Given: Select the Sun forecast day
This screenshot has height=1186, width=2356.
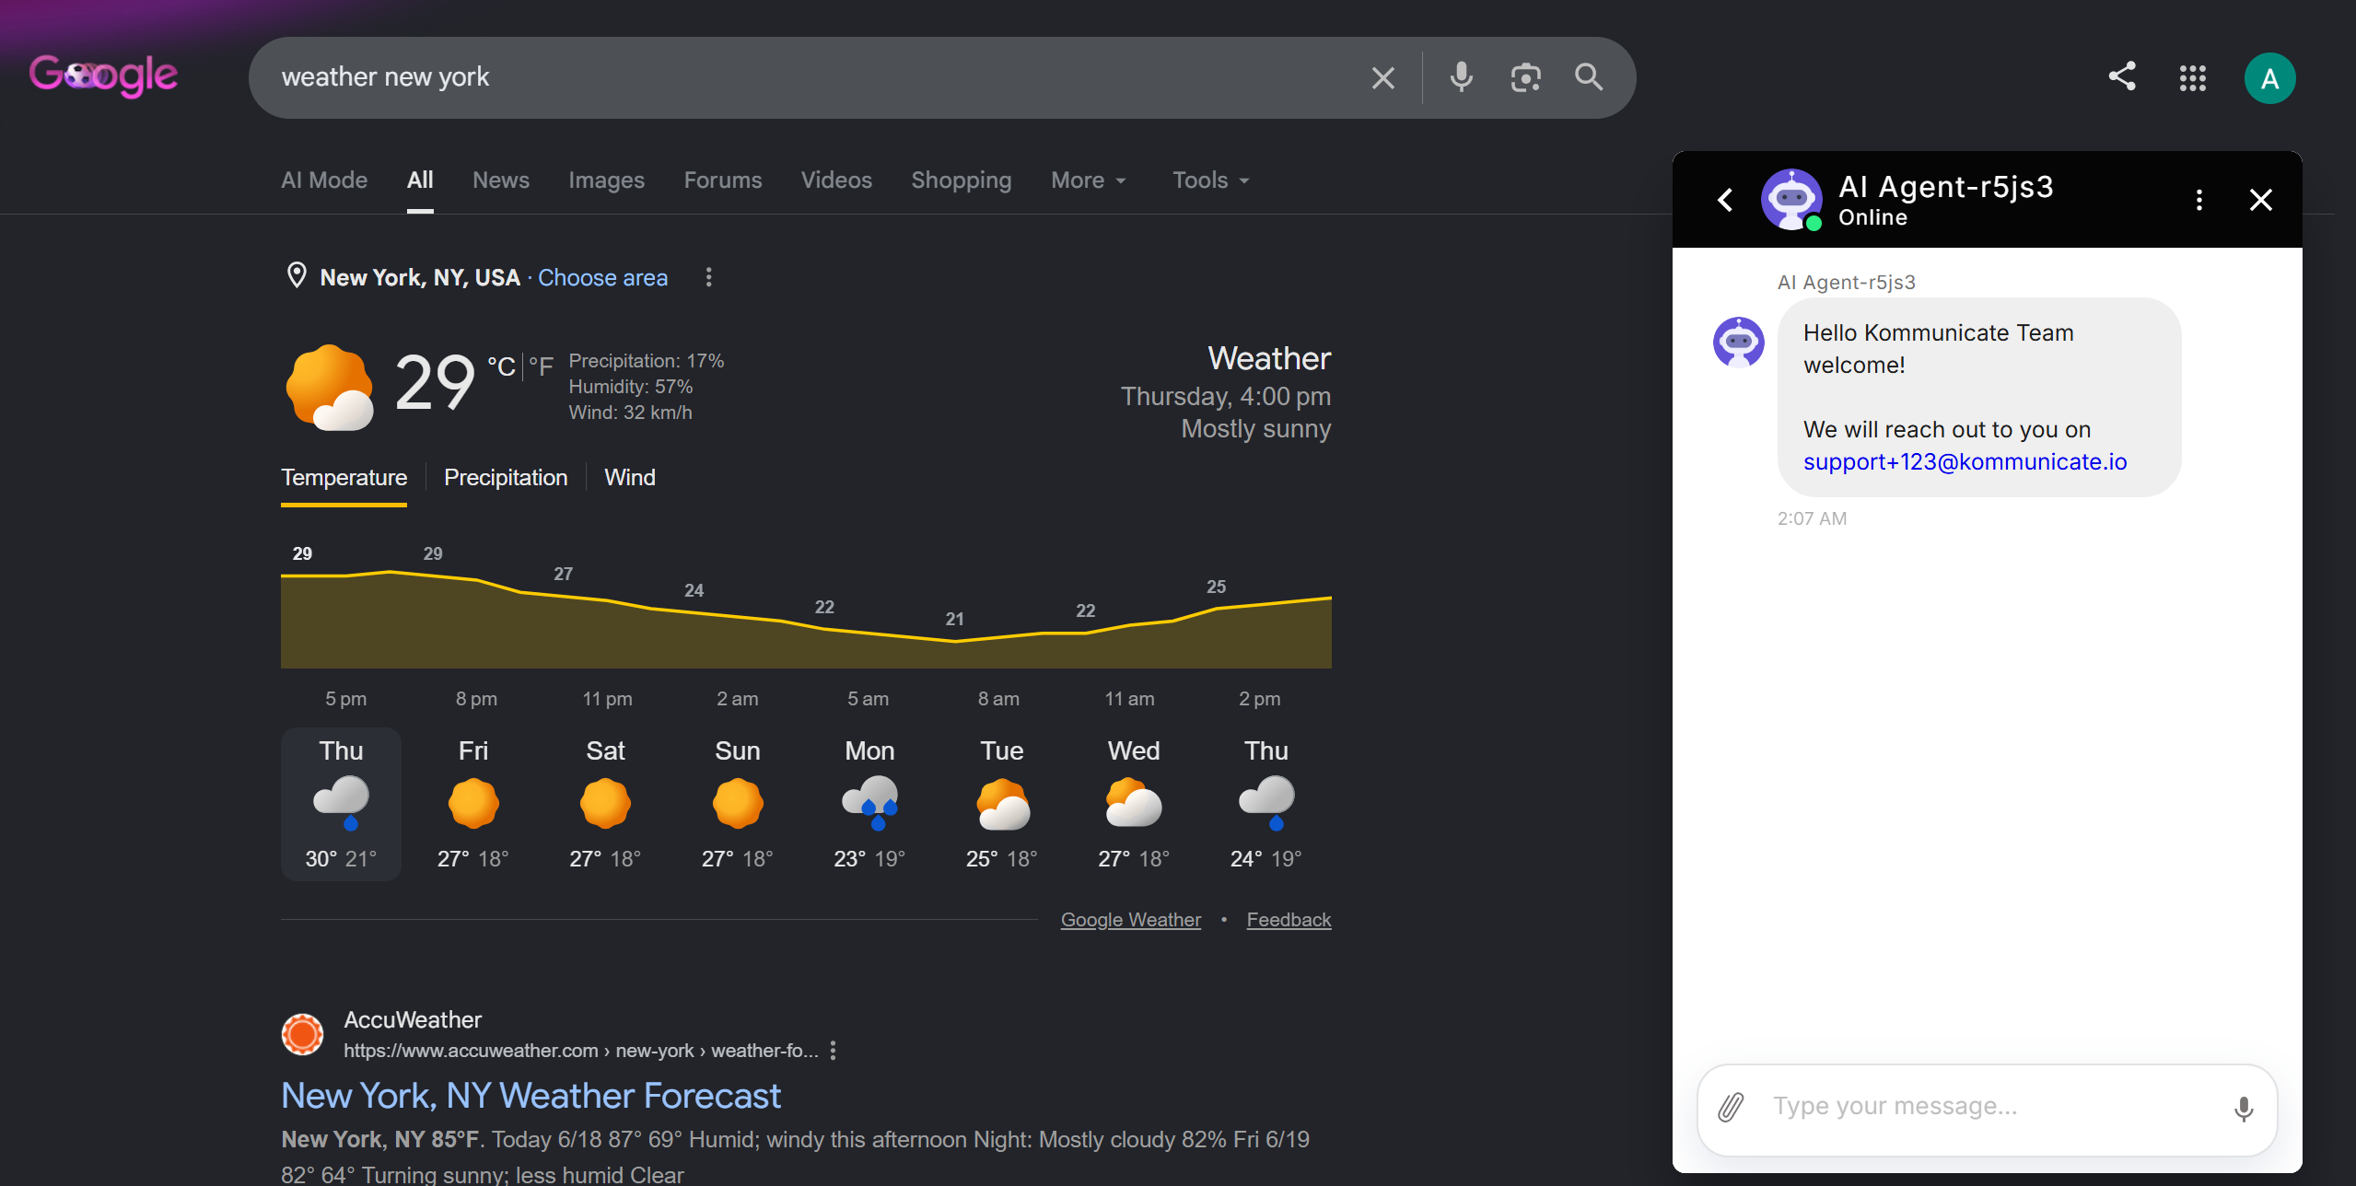Looking at the screenshot, I should click(738, 804).
